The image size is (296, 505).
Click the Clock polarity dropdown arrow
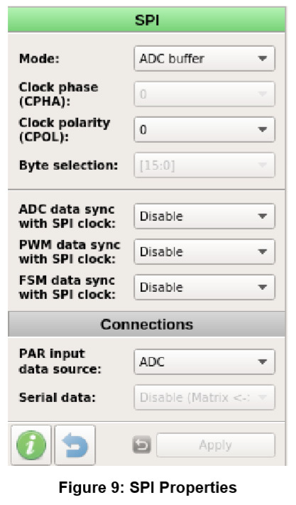(x=263, y=129)
